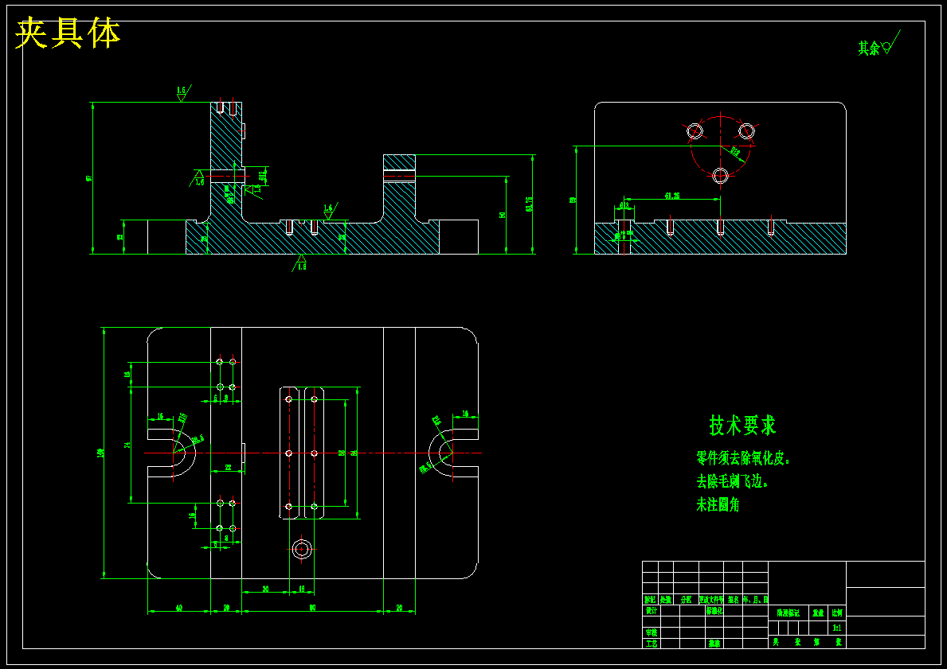The image size is (947, 669).
Task: Select the bottom dimension value 30
Action: [x=265, y=589]
